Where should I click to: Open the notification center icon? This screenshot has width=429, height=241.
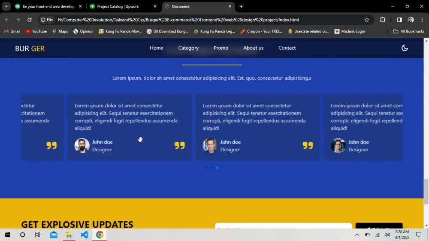coord(419,235)
